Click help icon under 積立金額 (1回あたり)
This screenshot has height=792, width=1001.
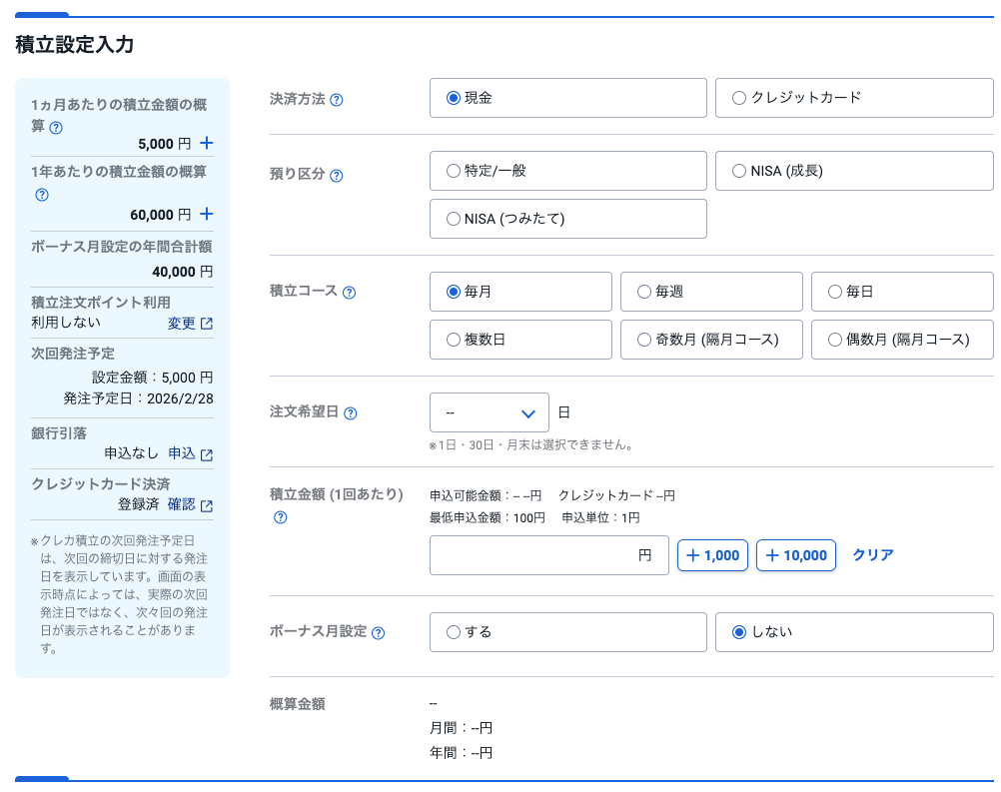[281, 517]
